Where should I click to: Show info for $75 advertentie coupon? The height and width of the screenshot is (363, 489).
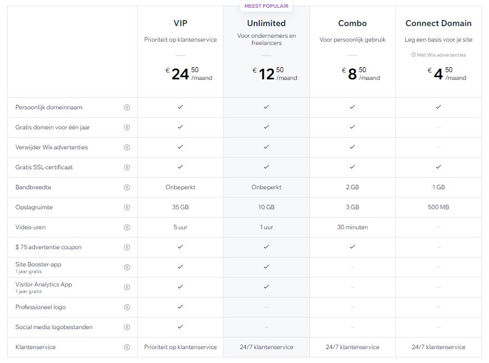(127, 248)
